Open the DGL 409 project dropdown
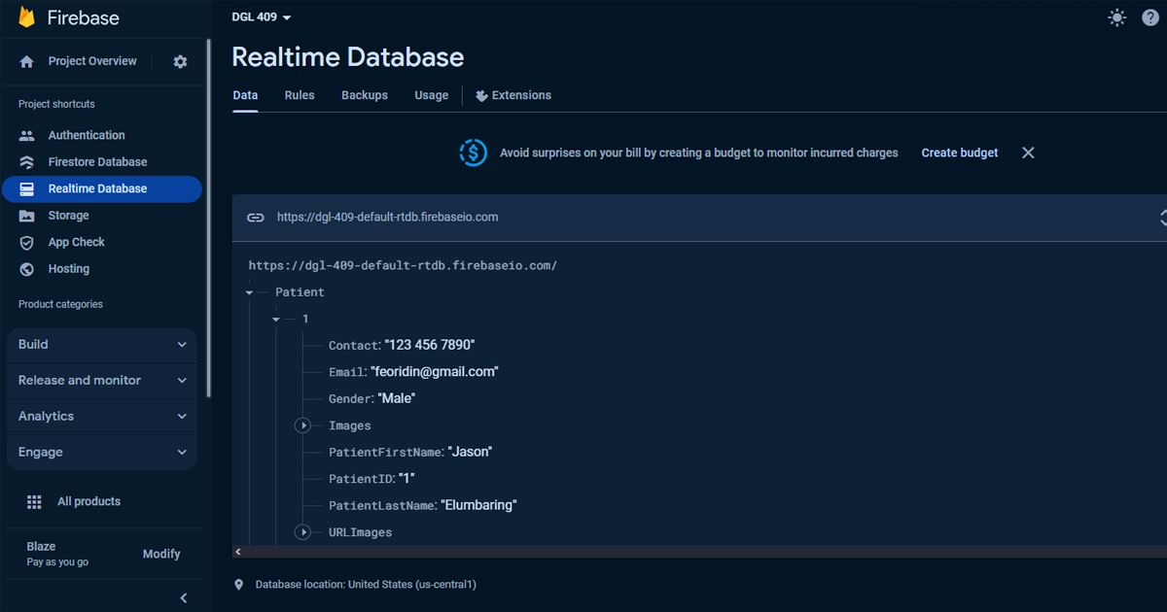Screen dimensions: 1167x612 click(261, 17)
